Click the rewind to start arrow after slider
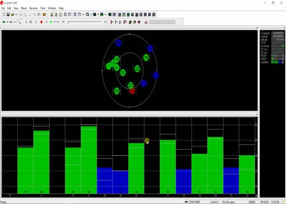 pos(105,22)
